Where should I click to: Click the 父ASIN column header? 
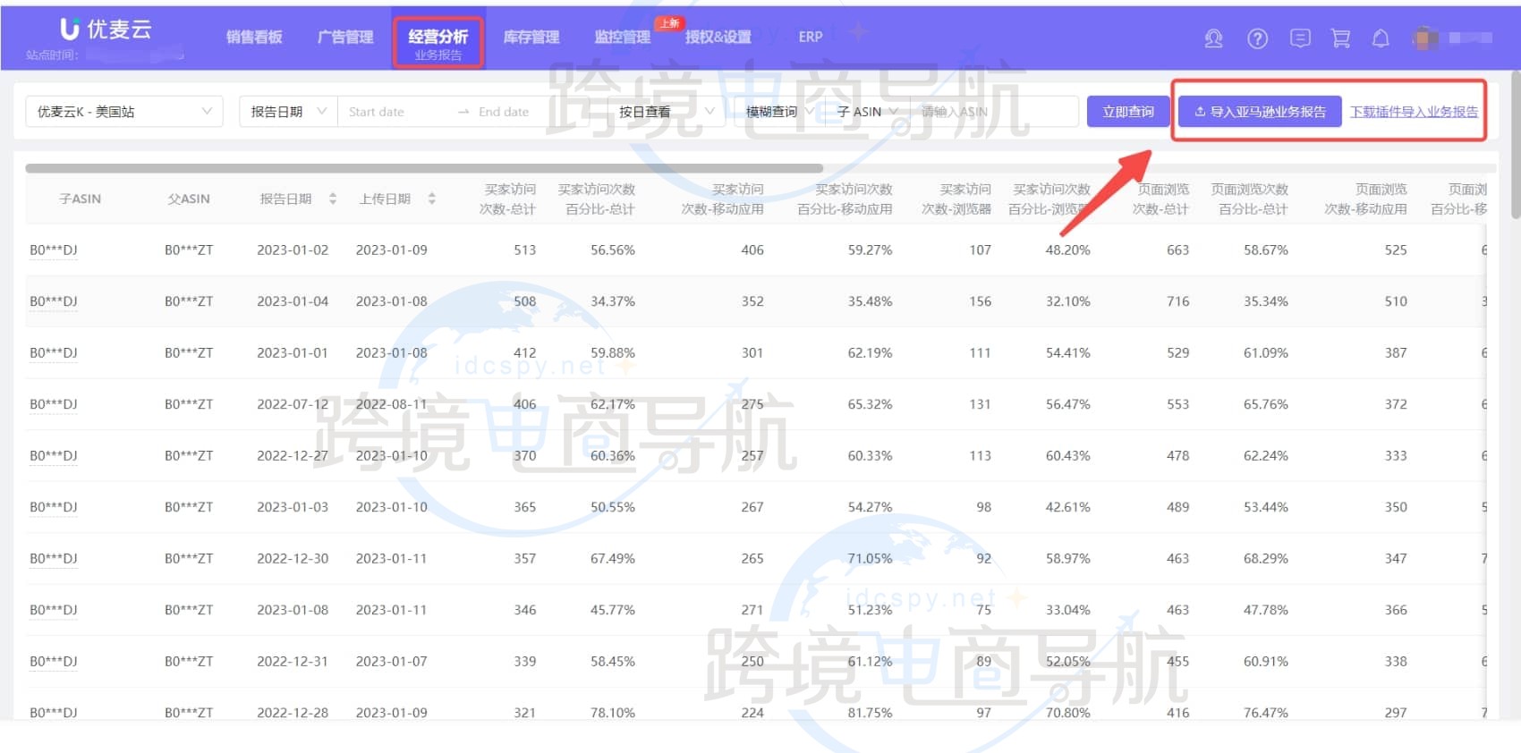(189, 199)
